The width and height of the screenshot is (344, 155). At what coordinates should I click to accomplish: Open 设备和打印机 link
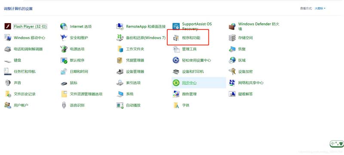[x=193, y=72]
